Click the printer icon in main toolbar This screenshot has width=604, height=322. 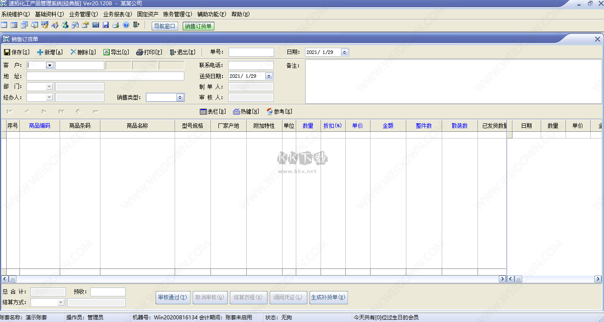116,25
